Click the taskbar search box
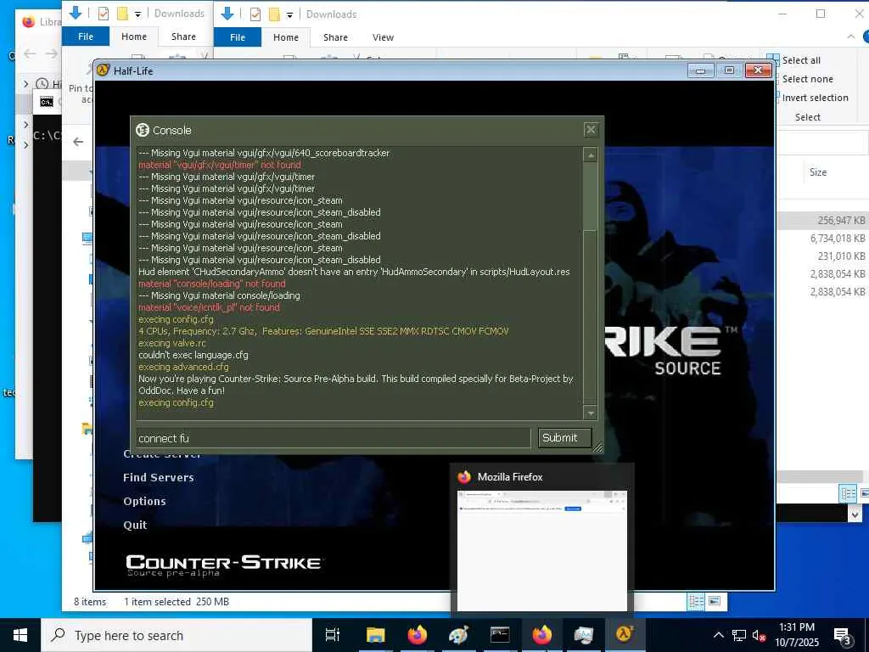This screenshot has height=652, width=869. (177, 635)
